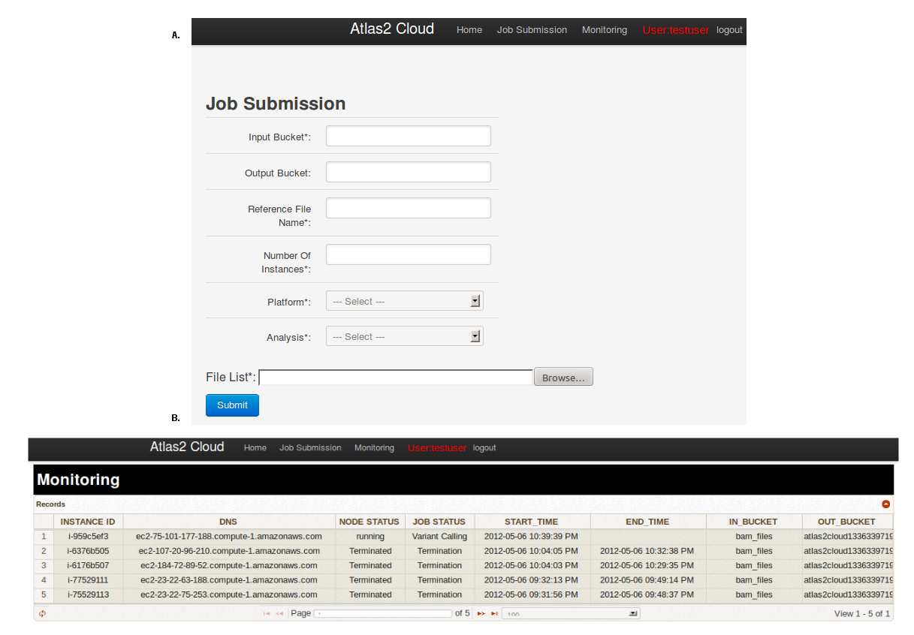Advance to the next page of records
The height and width of the screenshot is (635, 914).
coord(481,613)
